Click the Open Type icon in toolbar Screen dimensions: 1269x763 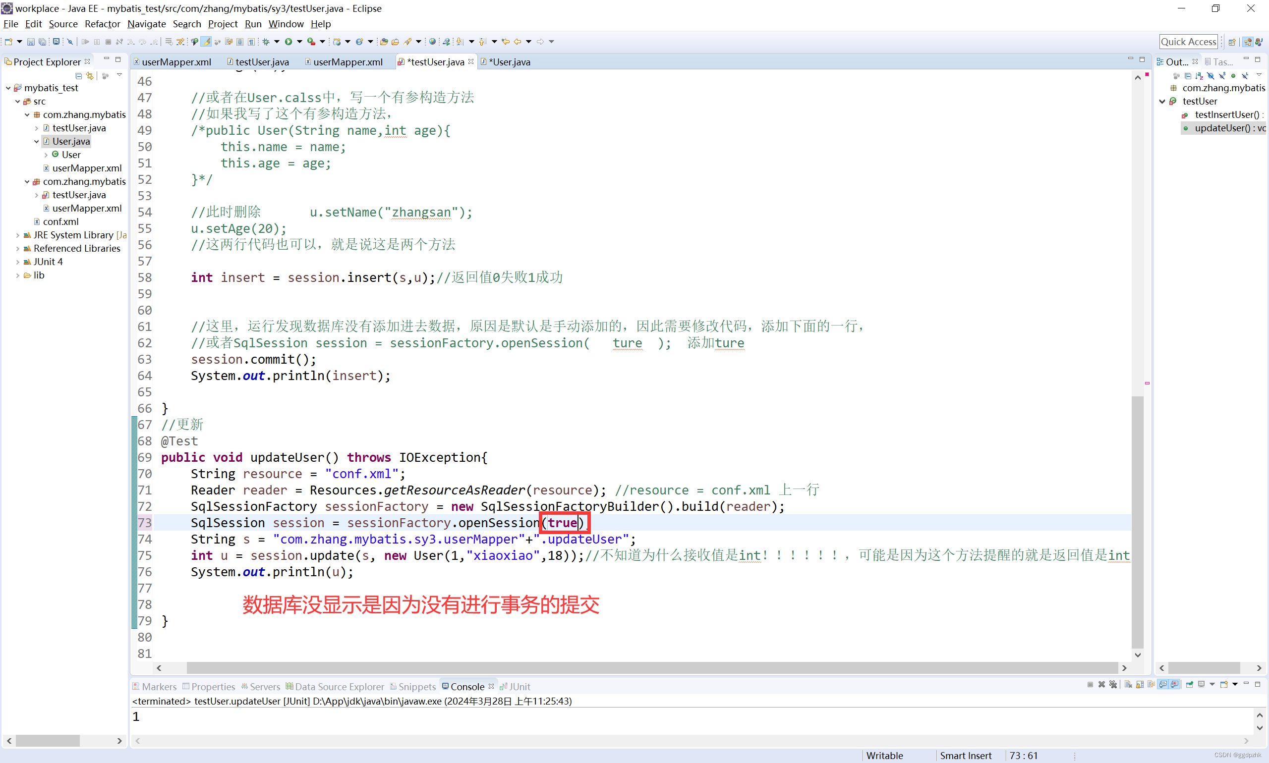click(x=384, y=42)
